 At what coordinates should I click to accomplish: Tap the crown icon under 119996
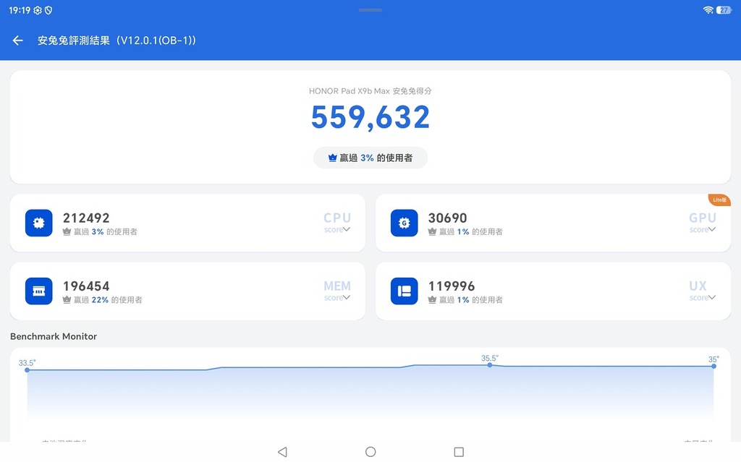432,299
